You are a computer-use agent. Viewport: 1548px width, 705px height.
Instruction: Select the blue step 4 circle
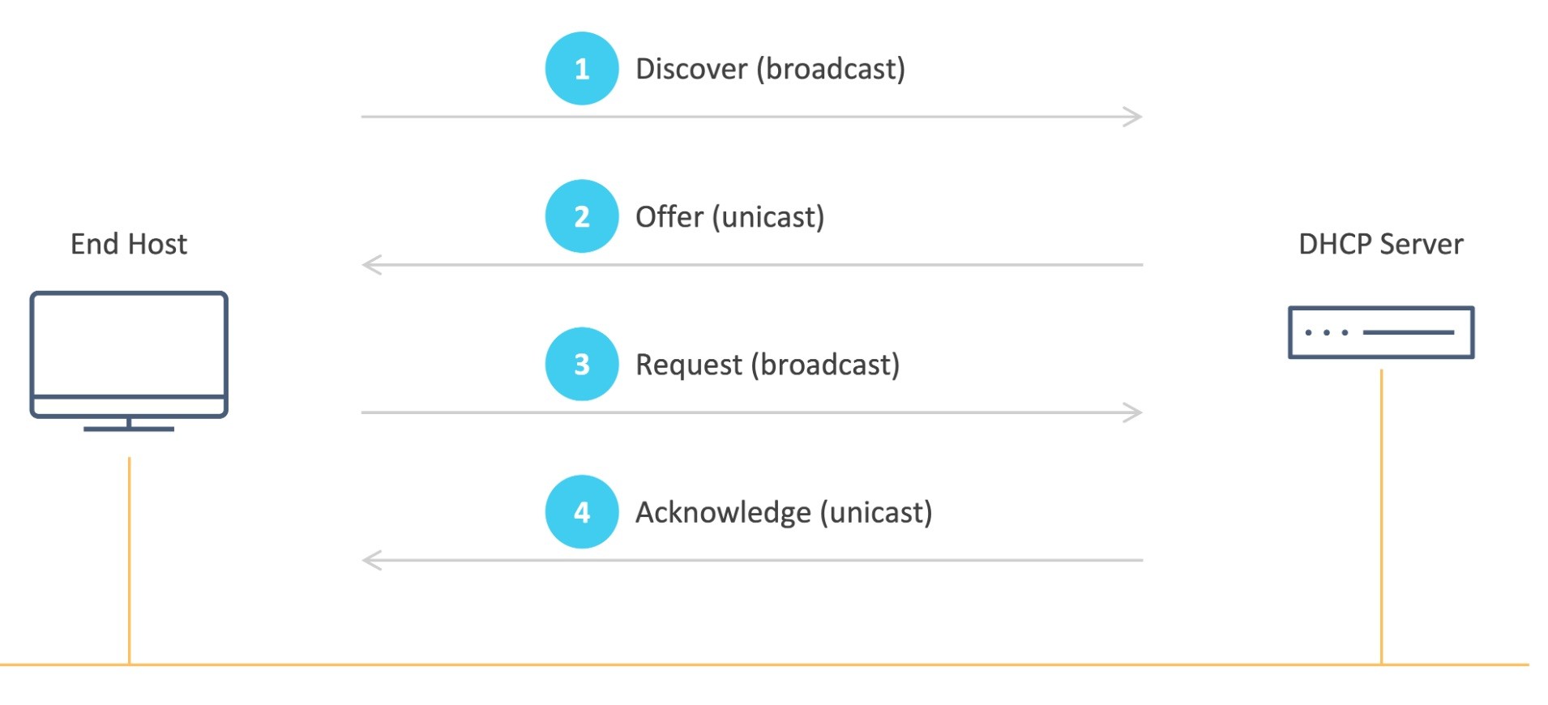581,511
